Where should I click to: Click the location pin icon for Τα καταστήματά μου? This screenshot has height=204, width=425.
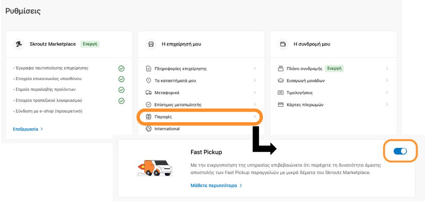pos(148,81)
